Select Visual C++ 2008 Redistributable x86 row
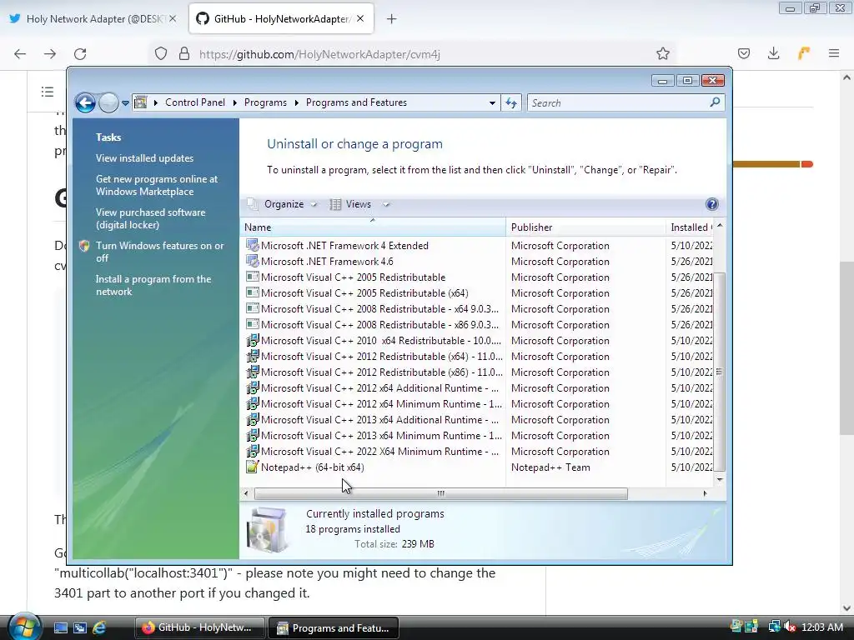This screenshot has height=640, width=854. tap(379, 324)
